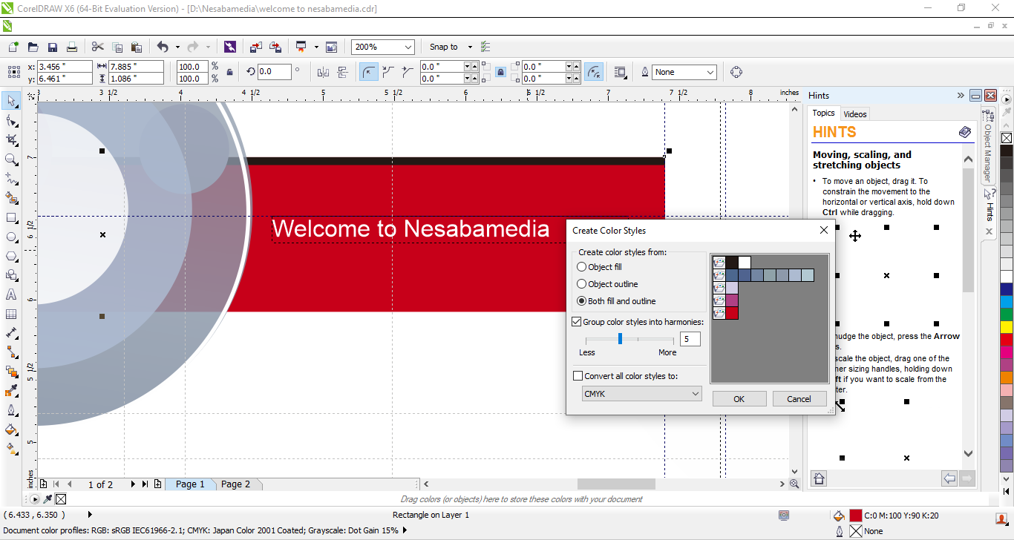This screenshot has height=540, width=1014.
Task: Switch to the Videos tab in Hints
Action: [x=855, y=114]
